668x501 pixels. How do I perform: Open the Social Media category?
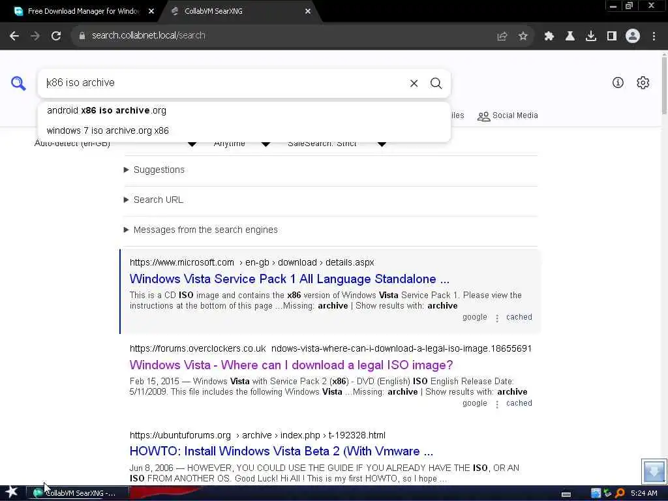pos(508,116)
